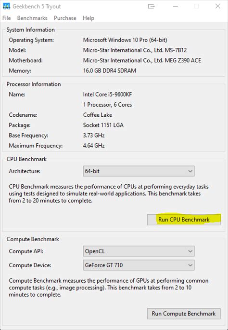This screenshot has height=330, width=228.
Task: Minimize the Geekbench window
Action: point(176,6)
